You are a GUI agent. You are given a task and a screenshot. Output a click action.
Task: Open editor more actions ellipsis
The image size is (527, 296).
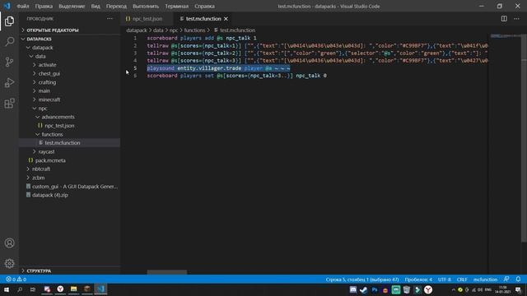516,19
